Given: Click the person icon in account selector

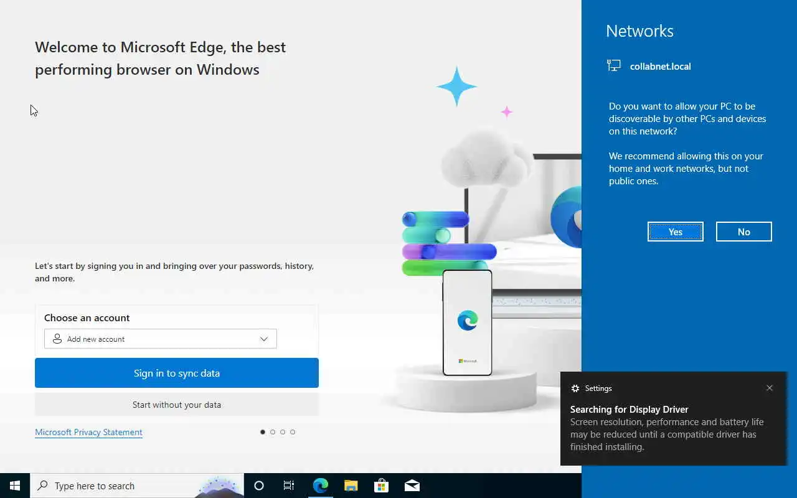Looking at the screenshot, I should coord(57,339).
